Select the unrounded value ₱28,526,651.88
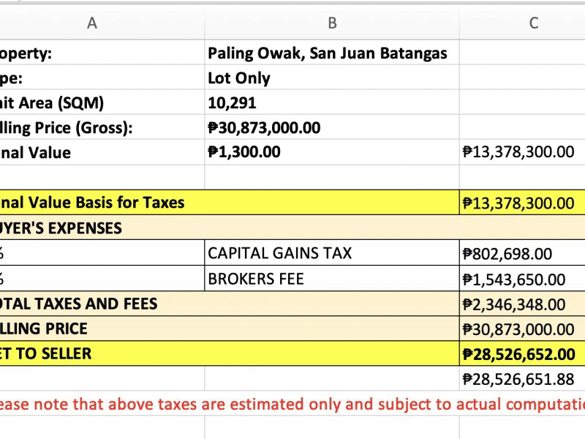Screen dimensions: 585x439 [518, 379]
